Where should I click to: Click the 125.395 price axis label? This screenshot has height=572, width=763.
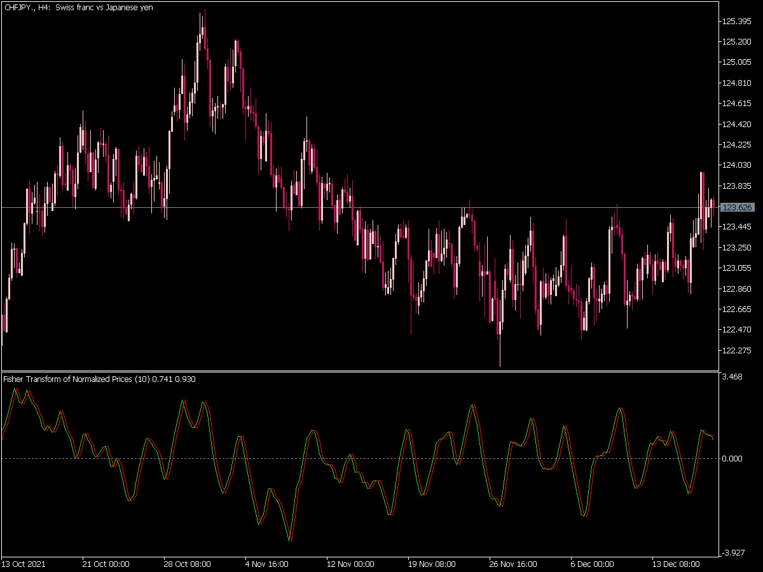[x=738, y=22]
